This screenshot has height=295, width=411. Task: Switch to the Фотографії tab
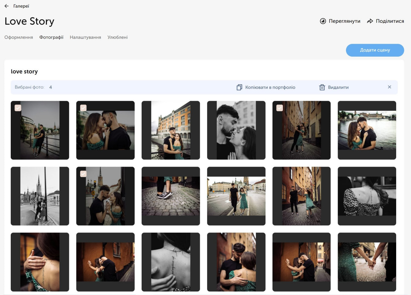(x=51, y=37)
